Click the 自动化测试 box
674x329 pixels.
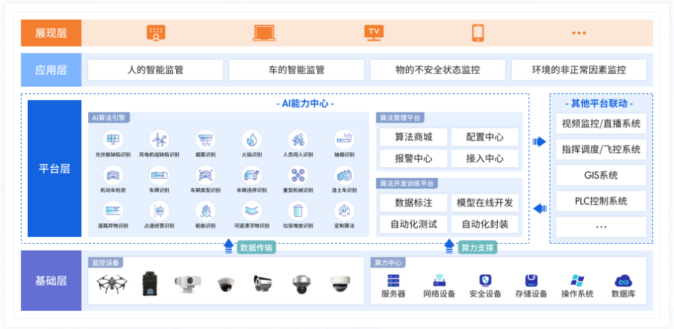pos(414,224)
